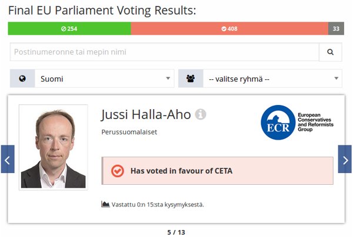353x237 pixels.
Task: Click the red 408 votes bar segment
Action: [x=229, y=29]
